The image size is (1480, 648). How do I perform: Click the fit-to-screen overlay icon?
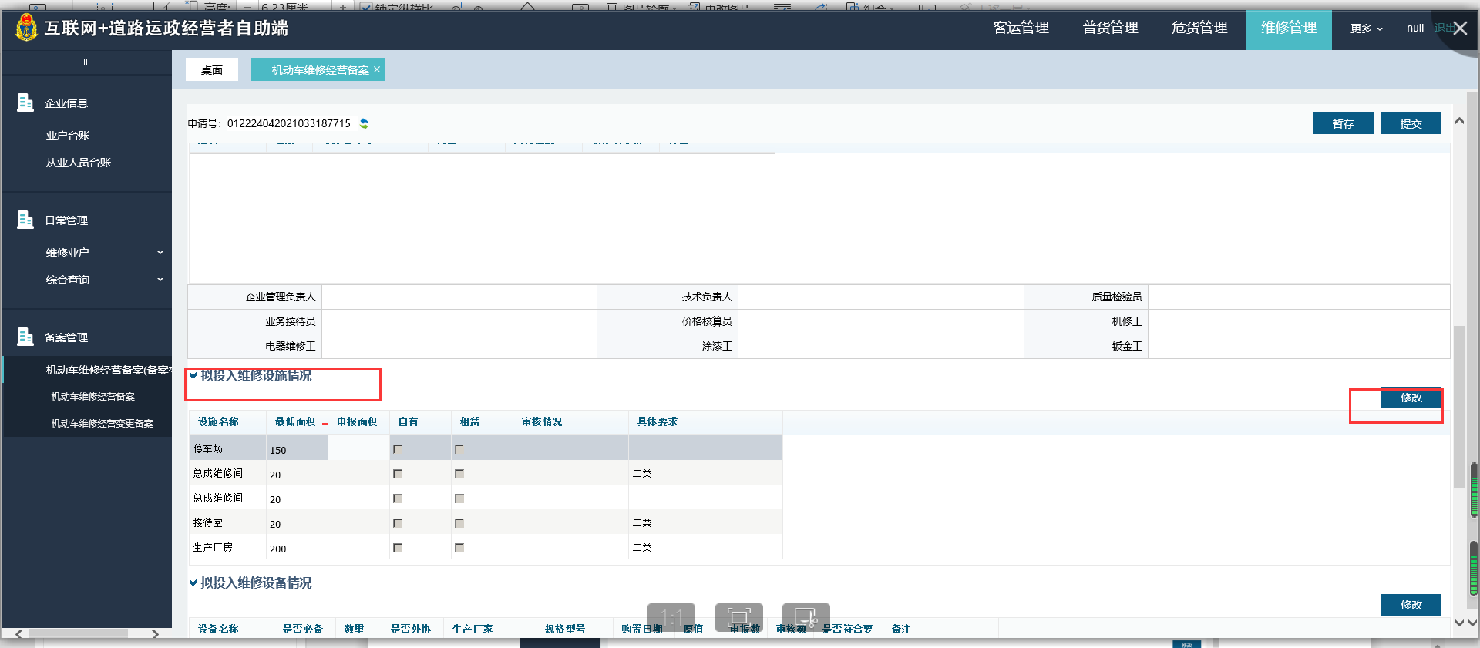click(738, 617)
